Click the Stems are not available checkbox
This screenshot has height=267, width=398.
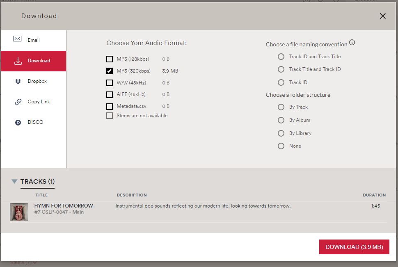tap(110, 116)
